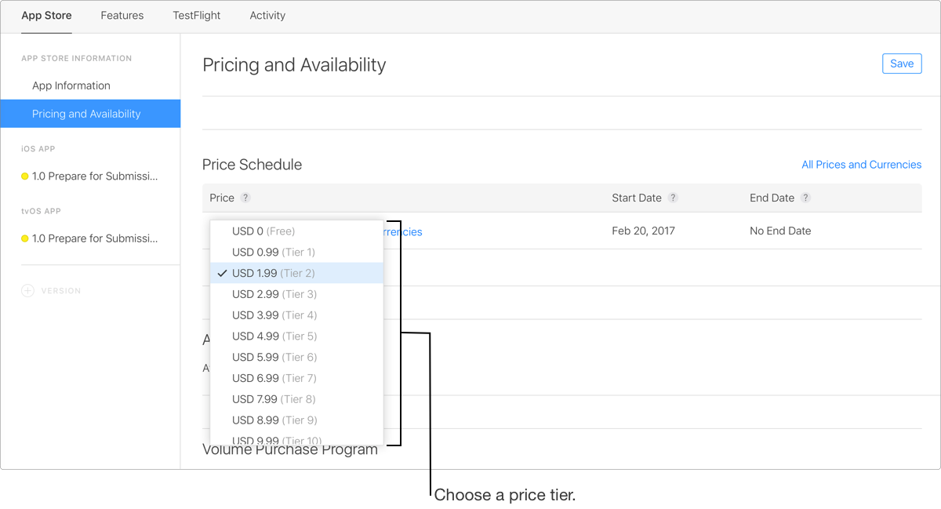The height and width of the screenshot is (509, 941).
Task: Click the yellow status dot for iOS app
Action: coord(24,176)
